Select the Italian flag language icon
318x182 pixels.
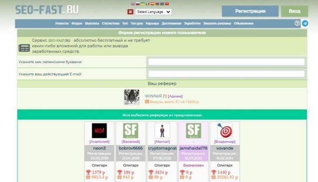[x=147, y=3]
